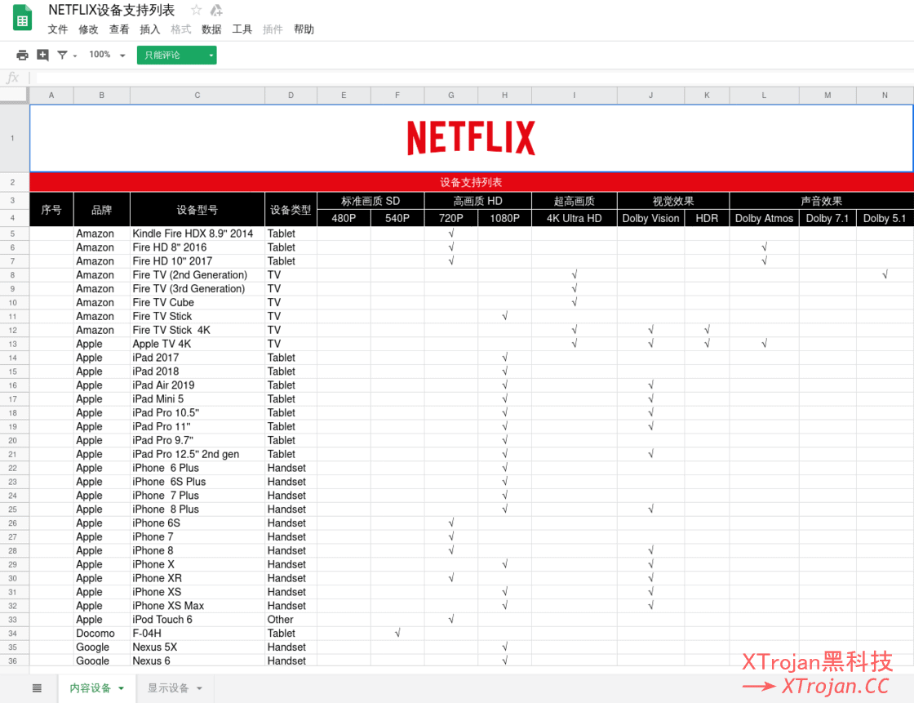Open the 修改 menu
914x703 pixels.
coord(89,29)
